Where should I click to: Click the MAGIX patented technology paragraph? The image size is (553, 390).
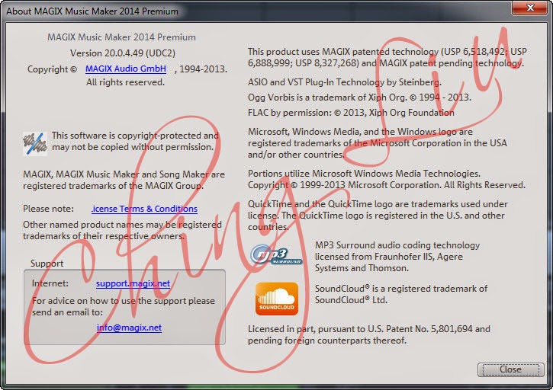pos(387,57)
